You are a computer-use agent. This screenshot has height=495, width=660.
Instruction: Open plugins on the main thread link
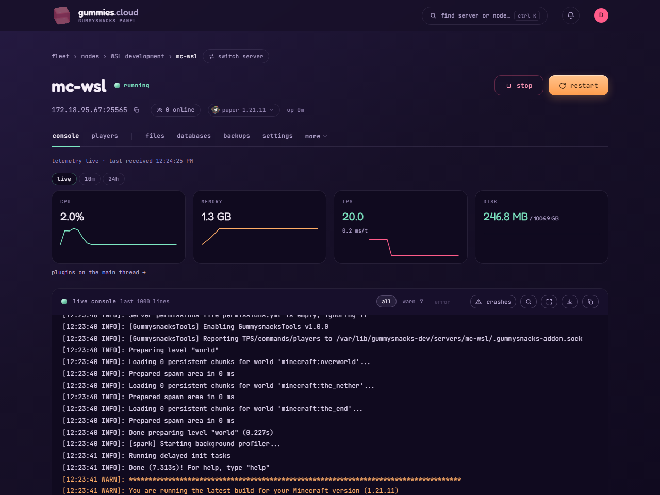(x=98, y=272)
